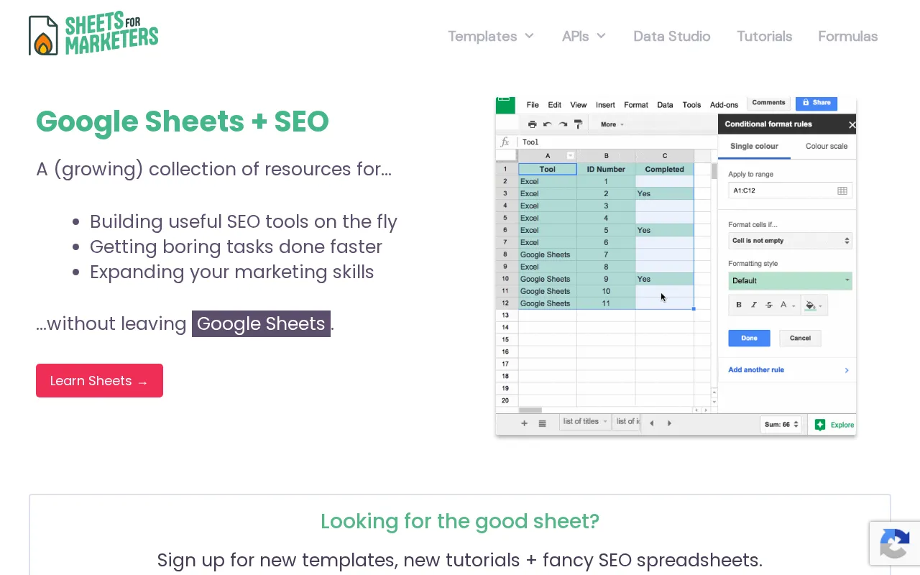Open the View menu in the demo

[x=579, y=105]
